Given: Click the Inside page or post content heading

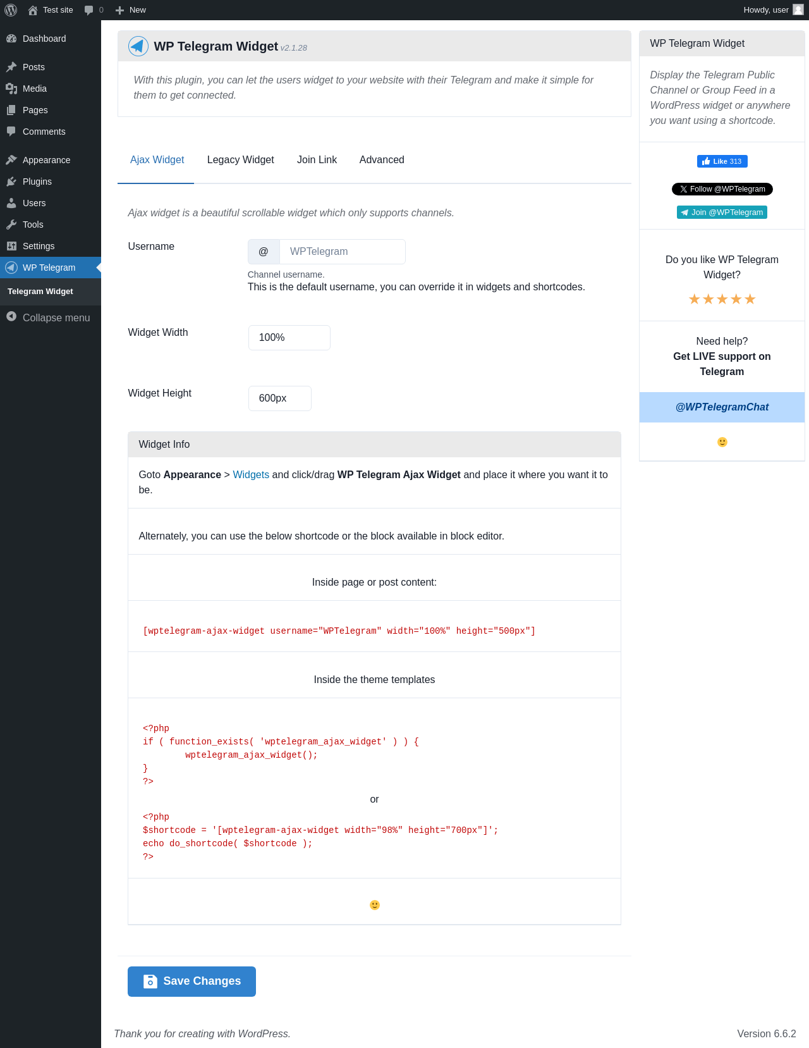Looking at the screenshot, I should tap(374, 582).
